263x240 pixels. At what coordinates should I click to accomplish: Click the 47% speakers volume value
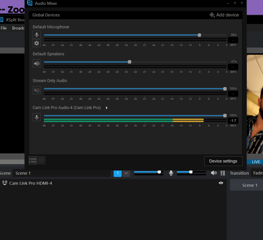click(x=234, y=62)
